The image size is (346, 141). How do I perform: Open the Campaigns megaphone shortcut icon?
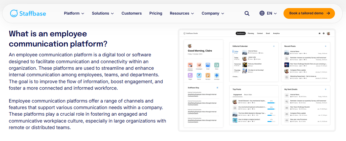point(199,65)
